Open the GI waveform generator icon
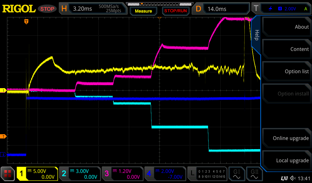 (x=236, y=174)
